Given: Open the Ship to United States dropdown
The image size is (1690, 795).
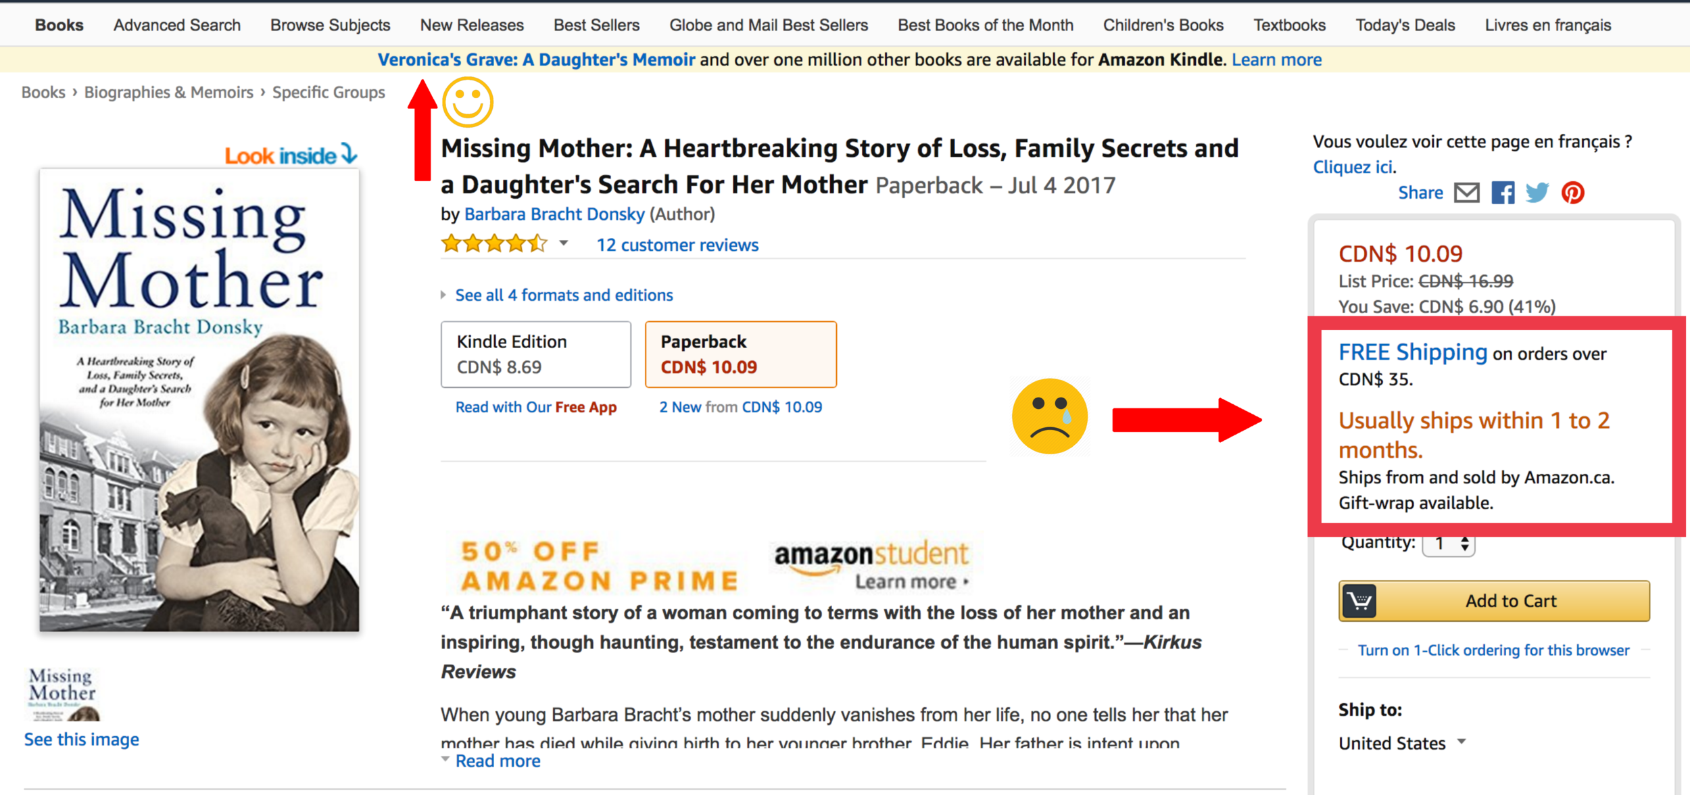Looking at the screenshot, I should pos(1402,743).
